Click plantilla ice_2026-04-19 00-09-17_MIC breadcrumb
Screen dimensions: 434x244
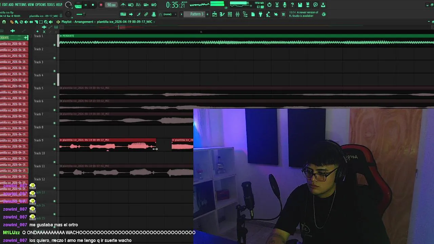(124, 22)
